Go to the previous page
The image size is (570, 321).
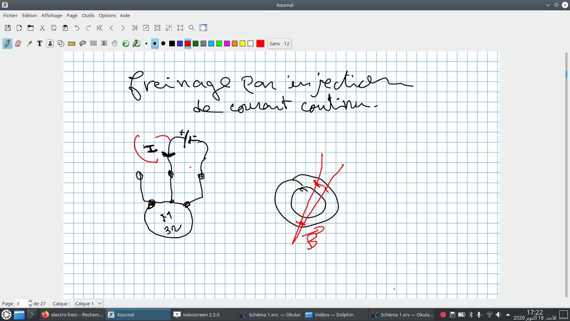pos(111,28)
